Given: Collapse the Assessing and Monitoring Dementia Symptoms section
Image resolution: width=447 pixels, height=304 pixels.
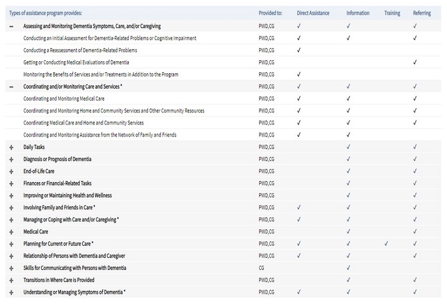Looking at the screenshot, I should click(11, 26).
